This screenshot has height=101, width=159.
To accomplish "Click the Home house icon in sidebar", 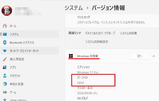I will coord(5,26).
